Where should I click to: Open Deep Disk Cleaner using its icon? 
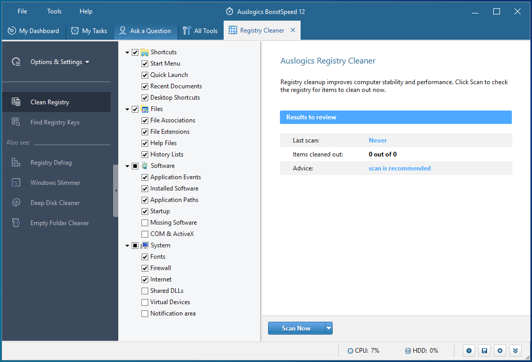point(15,202)
